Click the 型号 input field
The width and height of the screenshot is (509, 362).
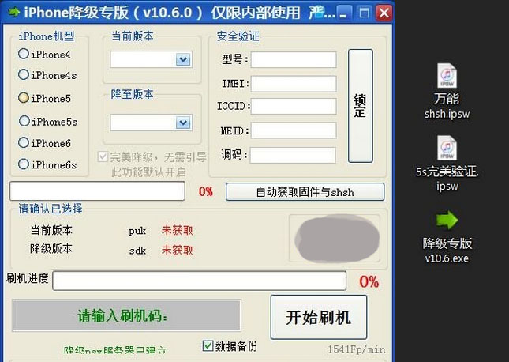294,60
